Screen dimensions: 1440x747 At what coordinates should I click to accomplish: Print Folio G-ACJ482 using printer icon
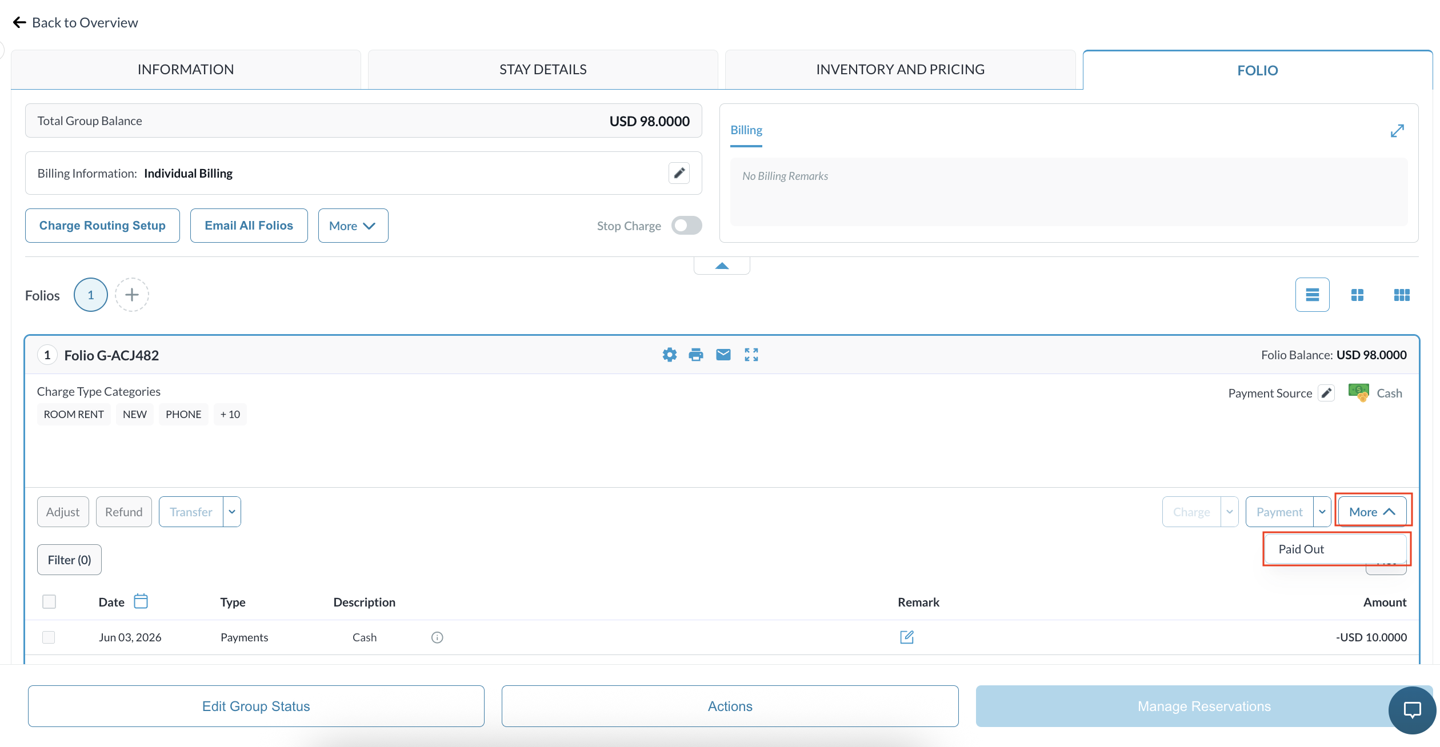[695, 355]
